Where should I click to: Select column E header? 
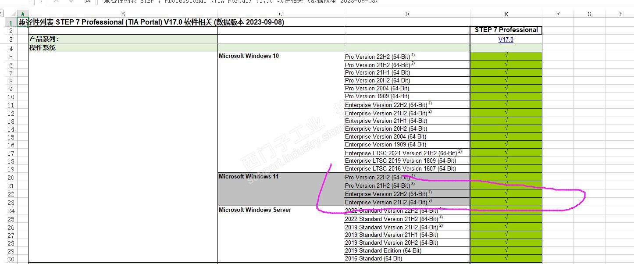click(x=506, y=14)
